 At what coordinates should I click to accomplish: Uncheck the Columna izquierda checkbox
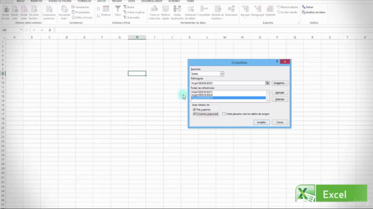tap(194, 114)
